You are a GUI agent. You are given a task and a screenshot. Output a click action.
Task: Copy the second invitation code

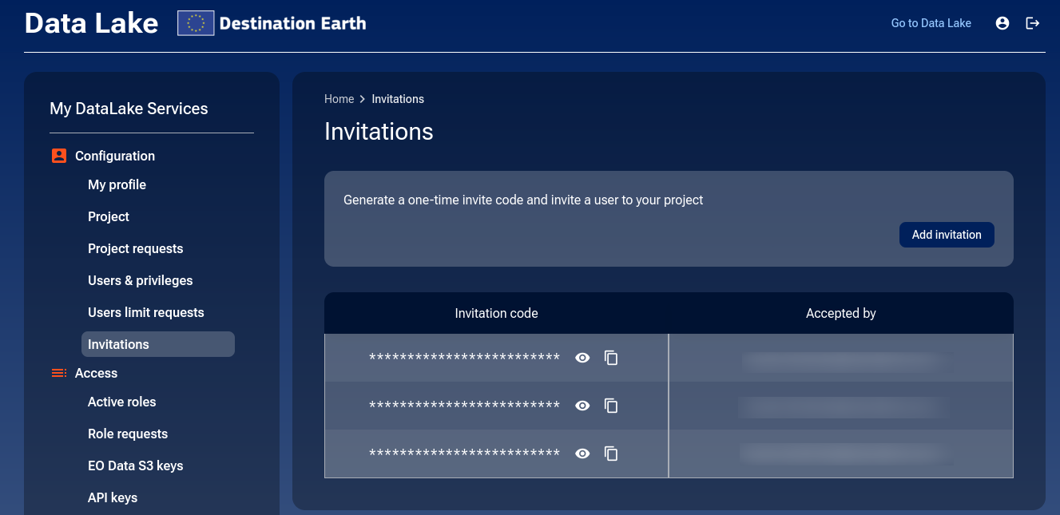[611, 406]
